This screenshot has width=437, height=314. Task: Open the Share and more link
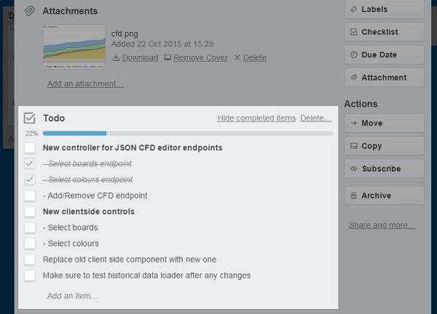click(382, 225)
